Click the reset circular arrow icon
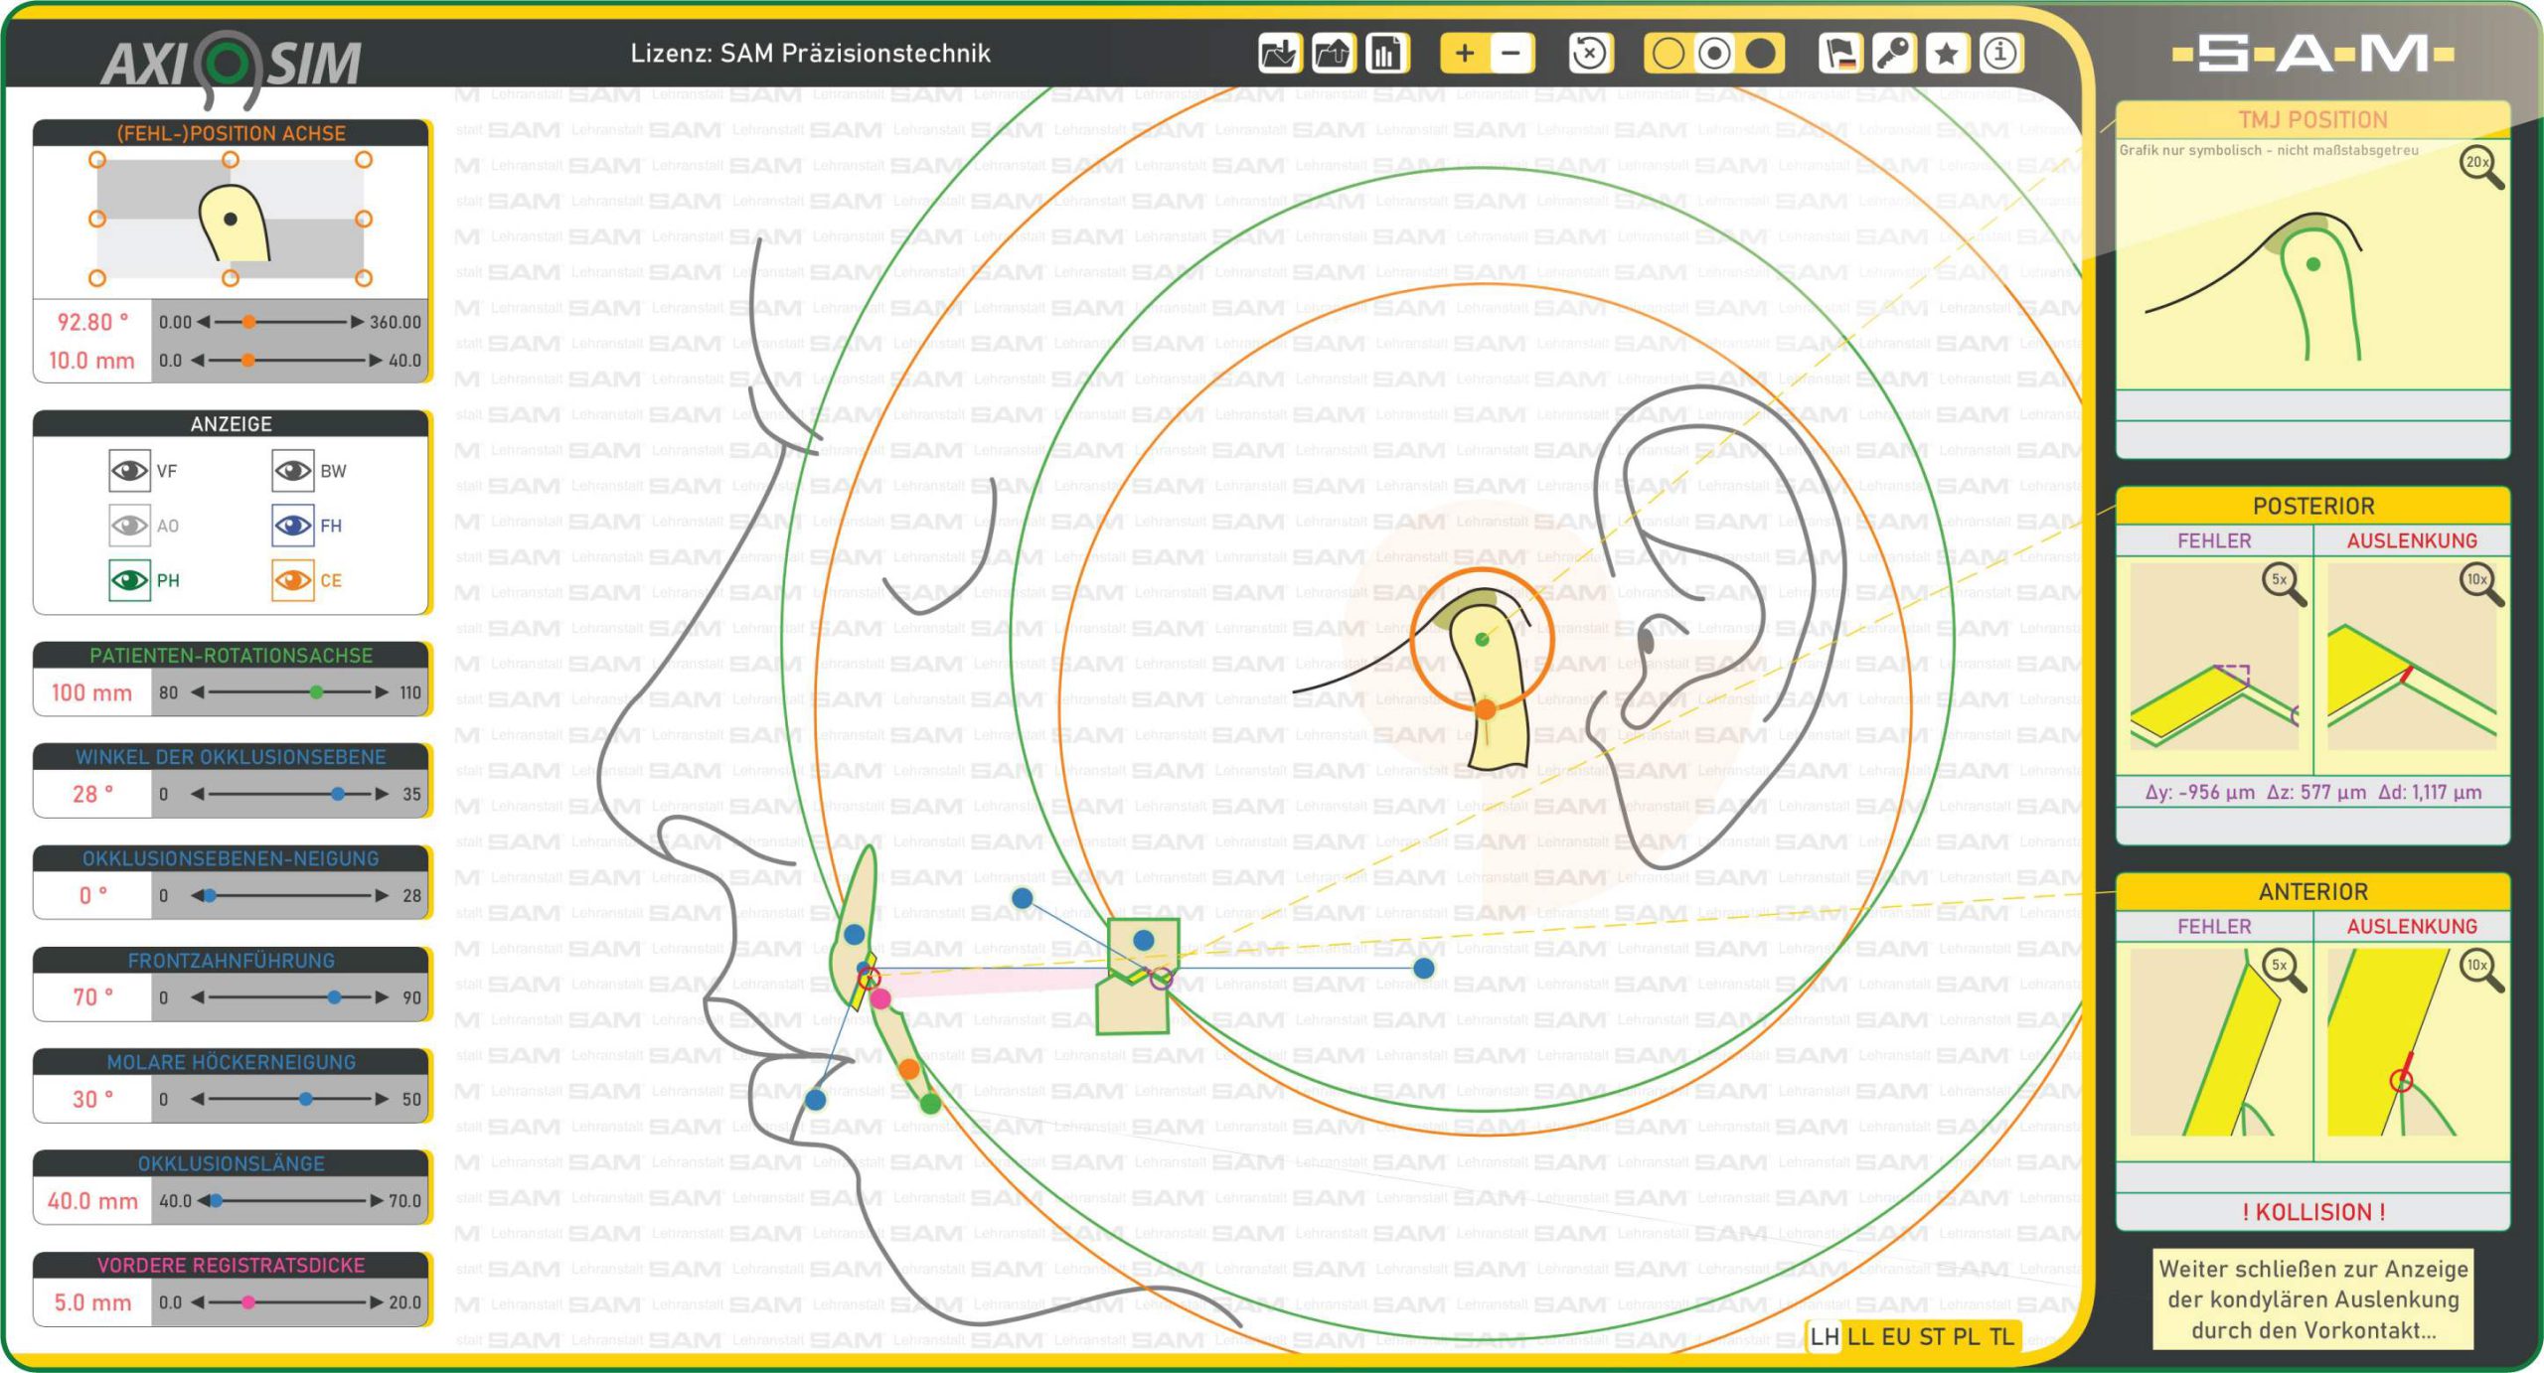Image resolution: width=2544 pixels, height=1373 pixels. [x=1589, y=54]
